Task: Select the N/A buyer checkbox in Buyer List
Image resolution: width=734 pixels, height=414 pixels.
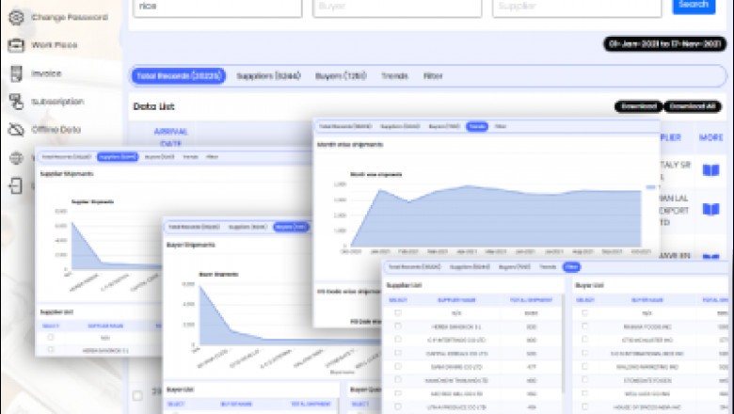Action: 583,312
